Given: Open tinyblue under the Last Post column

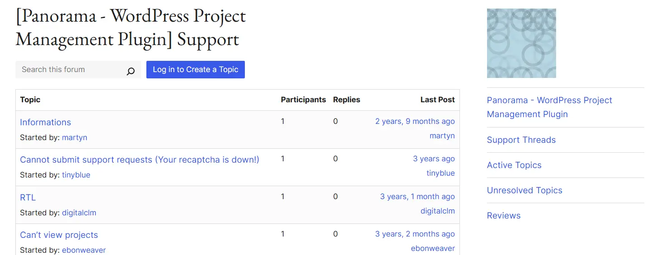Looking at the screenshot, I should coord(440,173).
